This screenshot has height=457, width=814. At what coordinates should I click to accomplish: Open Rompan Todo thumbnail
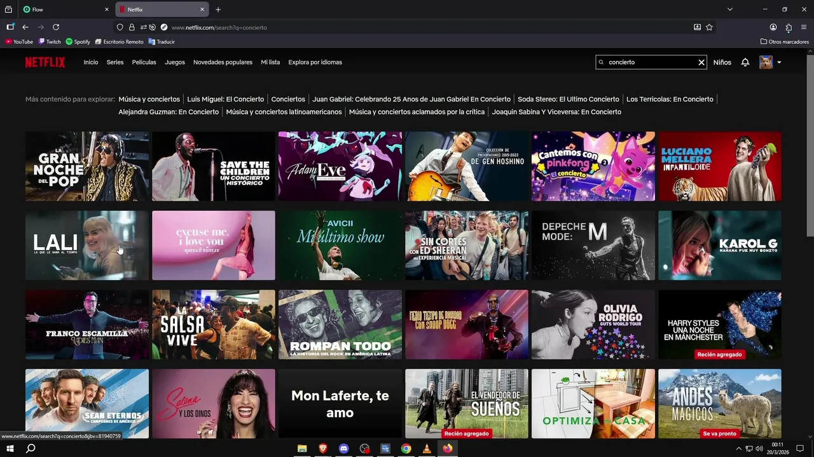click(x=340, y=325)
